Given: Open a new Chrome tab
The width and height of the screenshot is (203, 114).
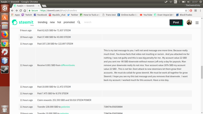Looking at the screenshot, I should pyautogui.click(x=44, y=6).
